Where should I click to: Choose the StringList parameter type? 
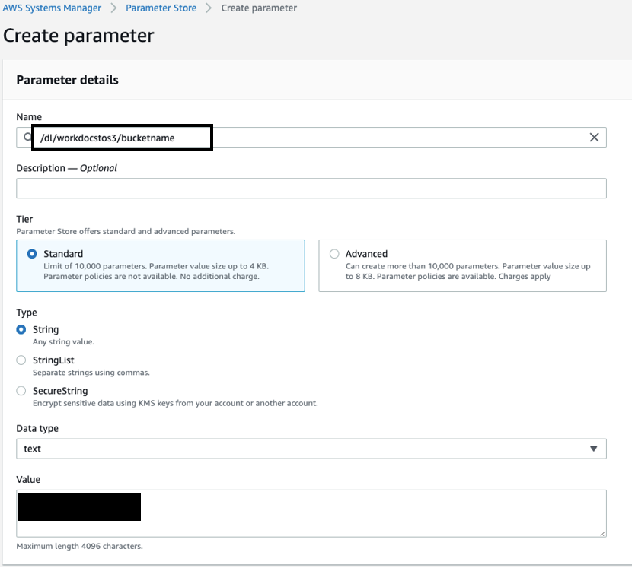tap(21, 360)
